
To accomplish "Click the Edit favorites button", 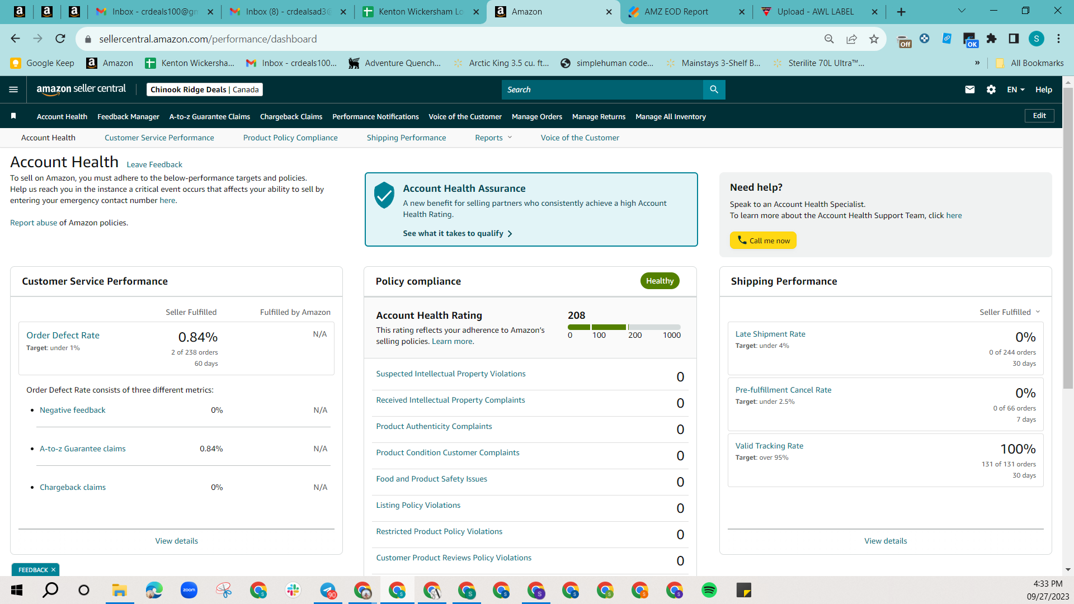I will click(x=1039, y=116).
